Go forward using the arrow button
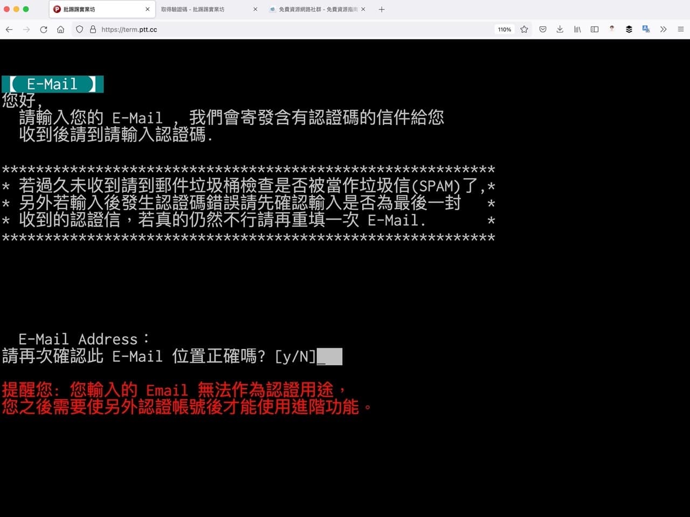The image size is (690, 517). (x=26, y=30)
